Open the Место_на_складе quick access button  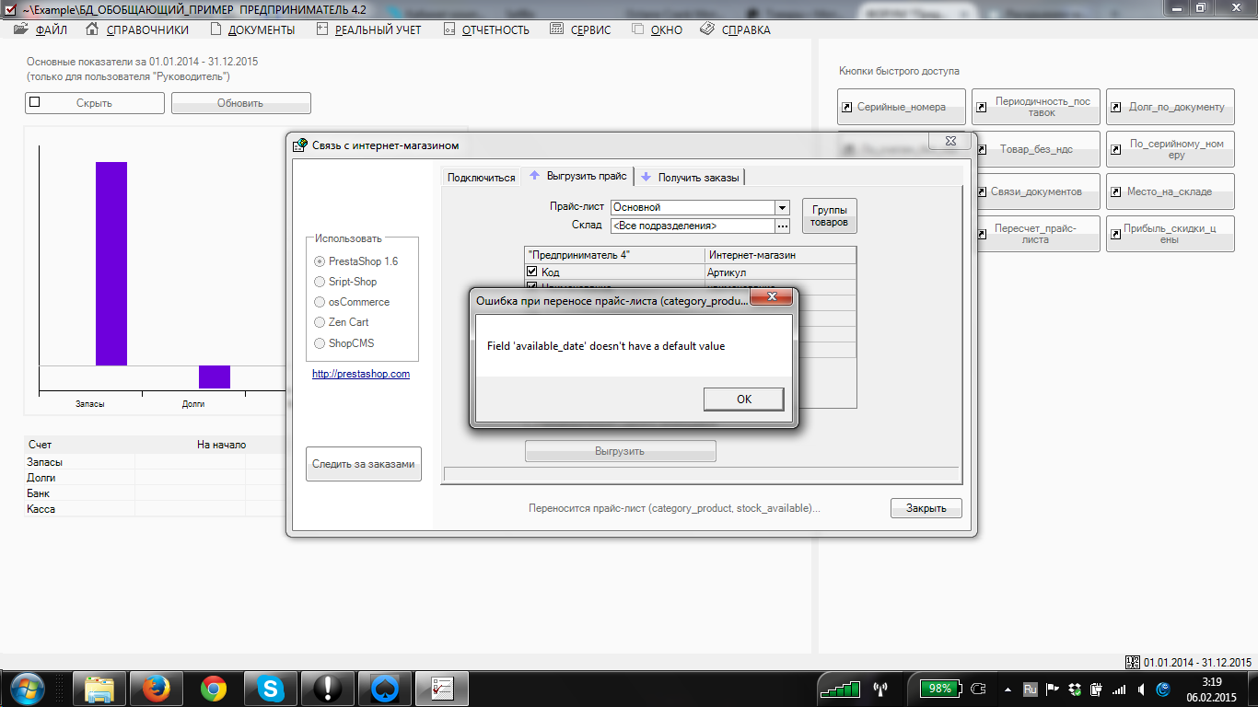click(x=1171, y=191)
